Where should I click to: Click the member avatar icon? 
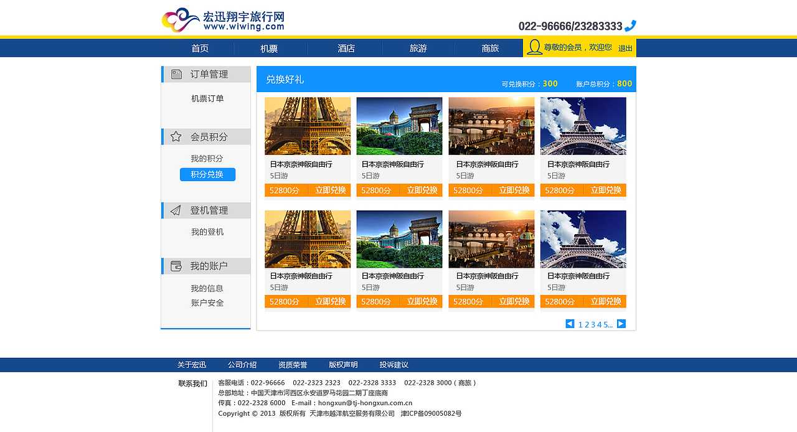[x=534, y=47]
